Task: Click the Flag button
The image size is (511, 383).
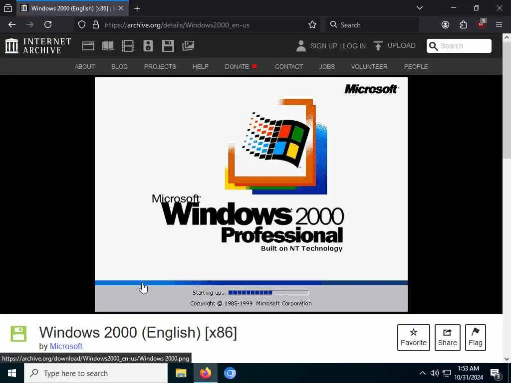Action: pos(476,338)
